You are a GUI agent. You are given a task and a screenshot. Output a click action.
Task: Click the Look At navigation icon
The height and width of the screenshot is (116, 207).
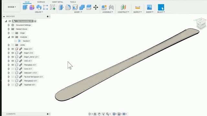pyautogui.click(x=95, y=114)
